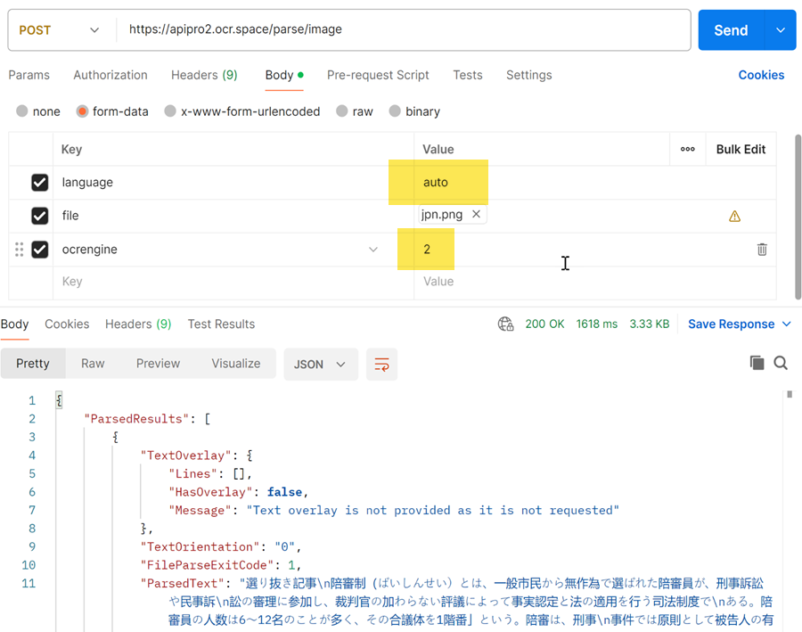Image resolution: width=802 pixels, height=632 pixels.
Task: Click the request URL input field
Action: tap(401, 30)
